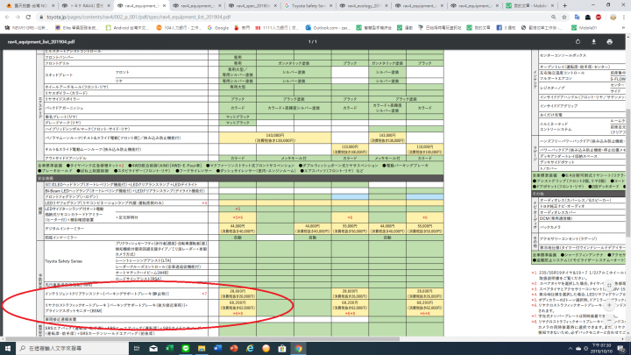Reload the current page
Viewport: 631px width, 355px height.
pyautogui.click(x=28, y=18)
